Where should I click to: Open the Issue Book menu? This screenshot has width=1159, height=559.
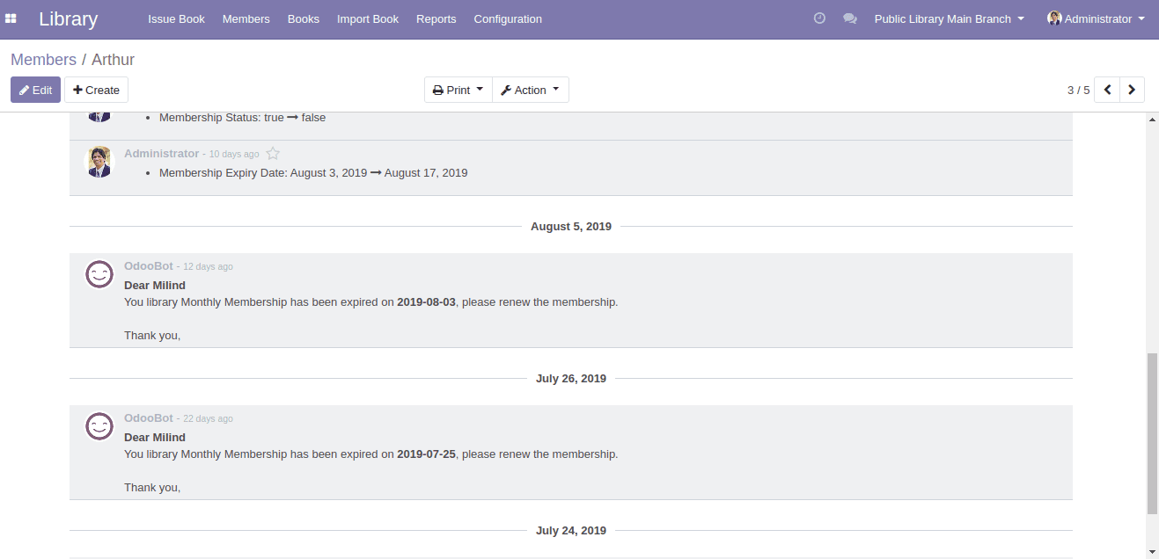[176, 18]
